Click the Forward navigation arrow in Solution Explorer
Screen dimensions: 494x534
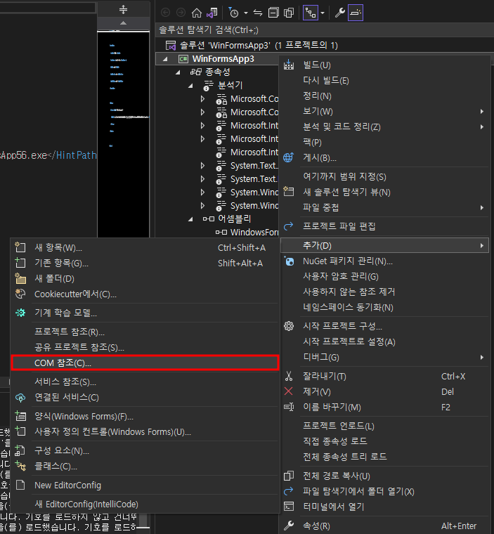(181, 13)
